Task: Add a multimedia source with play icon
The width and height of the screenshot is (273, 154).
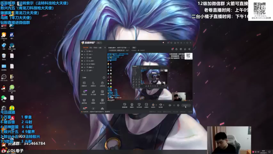Action: 146,105
